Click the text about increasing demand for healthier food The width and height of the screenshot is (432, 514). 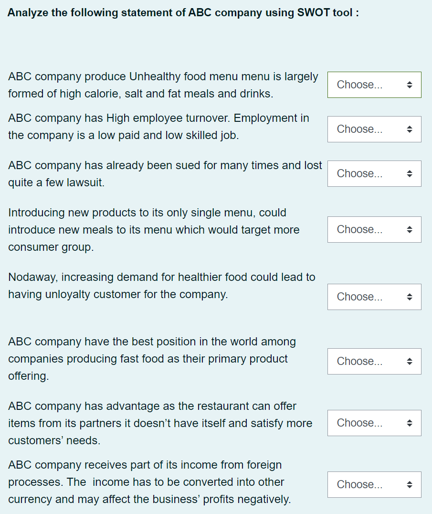tap(161, 286)
